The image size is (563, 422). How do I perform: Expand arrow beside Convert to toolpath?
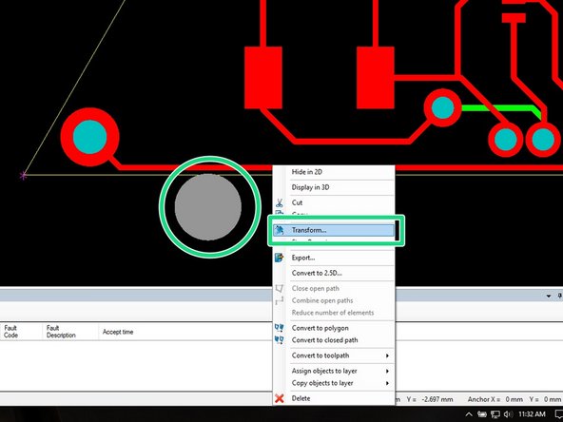(x=387, y=355)
